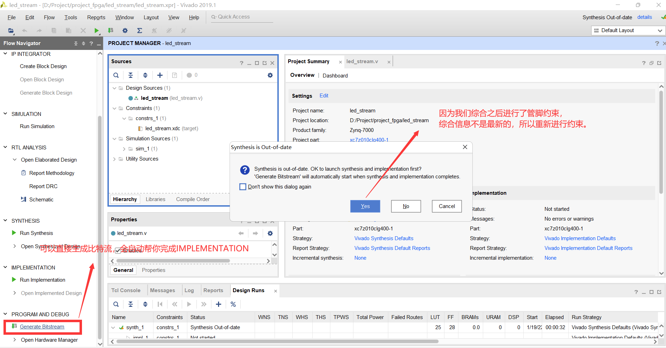This screenshot has width=666, height=348.
Task: Click the Properties panel horizontal scrollbar
Action: coord(173,261)
